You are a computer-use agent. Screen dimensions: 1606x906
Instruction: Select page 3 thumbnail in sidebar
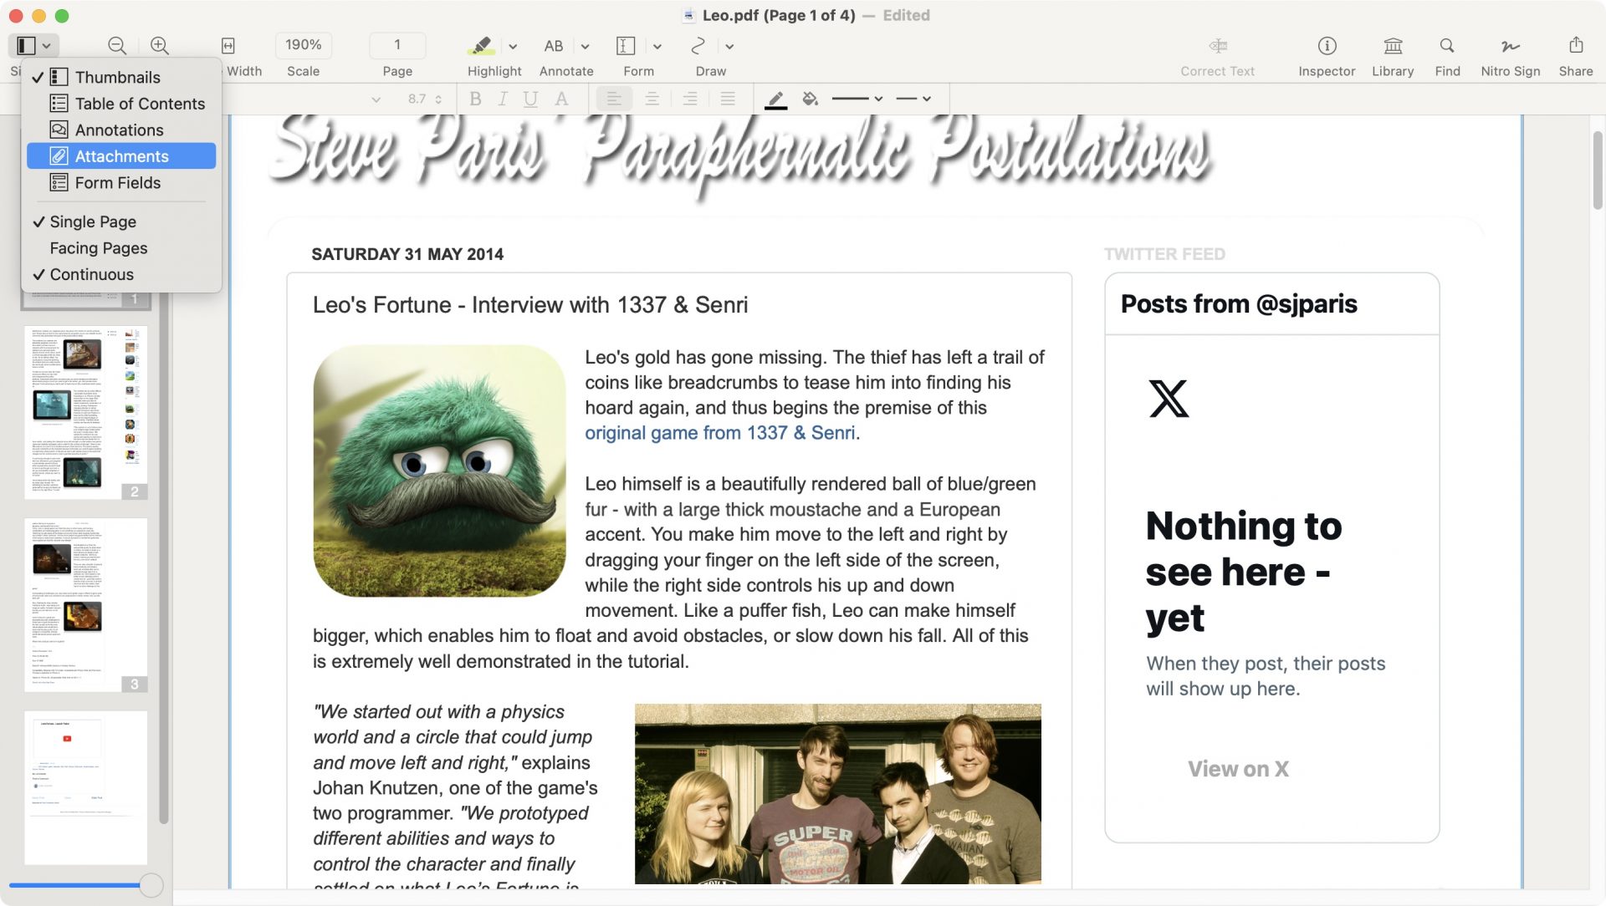[x=86, y=604]
